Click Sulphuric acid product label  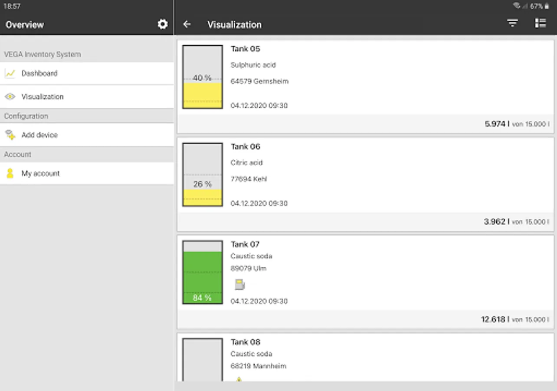pos(253,65)
